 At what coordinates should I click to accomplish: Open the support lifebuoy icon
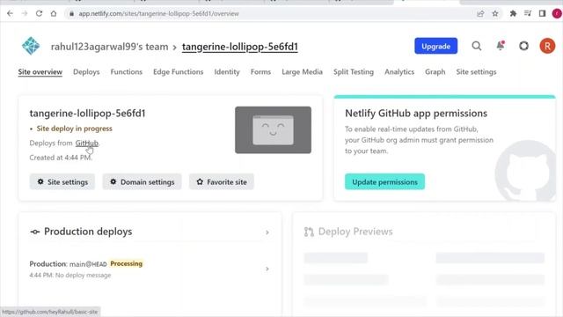tap(524, 46)
